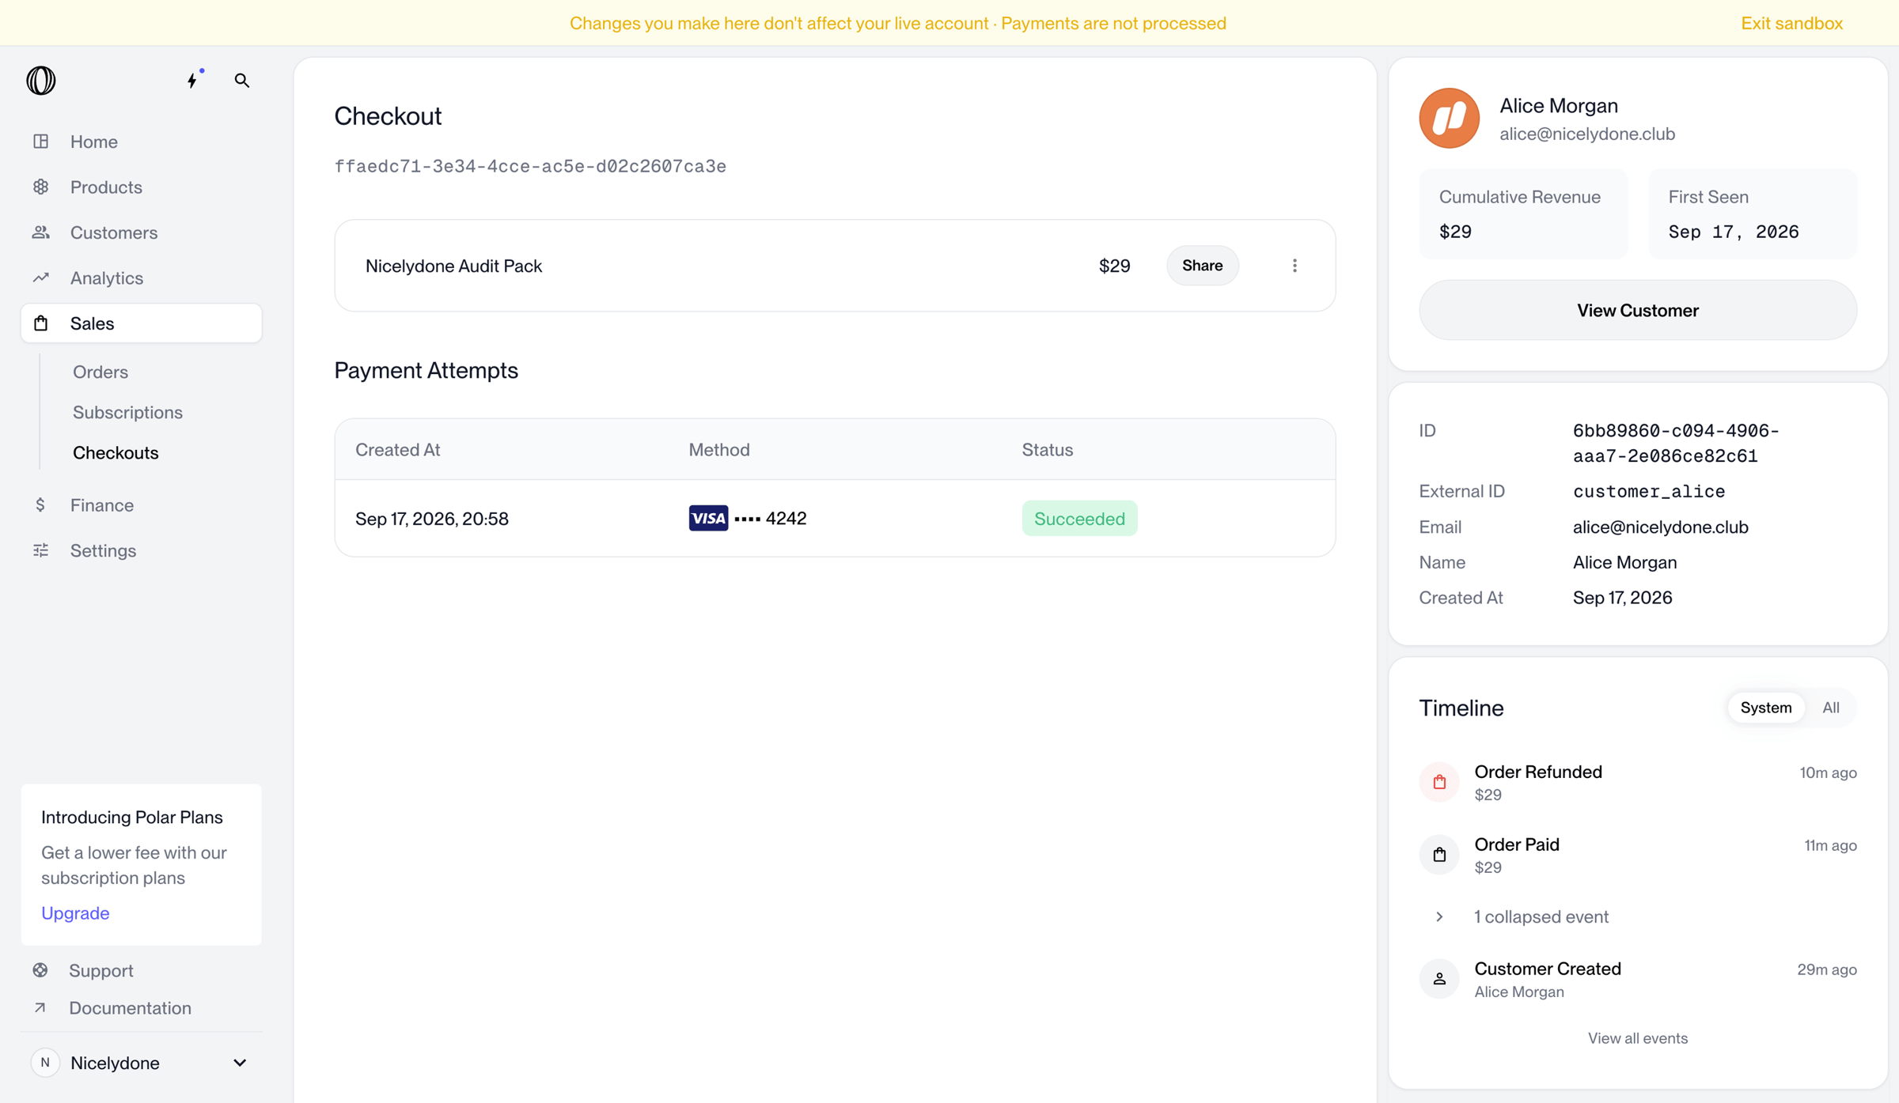Open the Support link
The width and height of the screenshot is (1899, 1103).
(101, 969)
